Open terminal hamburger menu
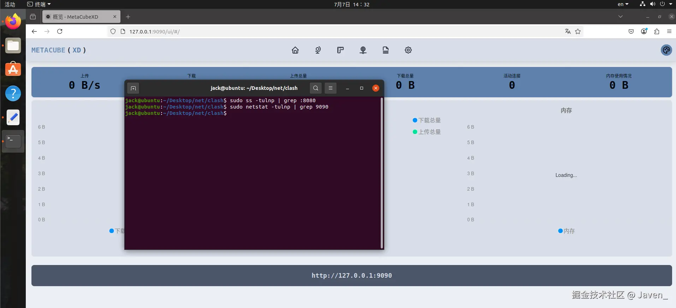The height and width of the screenshot is (308, 676). tap(331, 88)
